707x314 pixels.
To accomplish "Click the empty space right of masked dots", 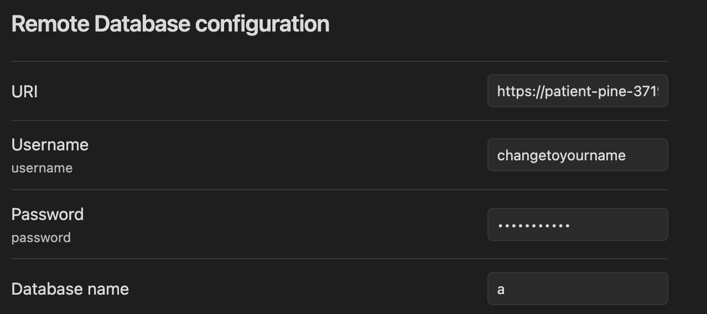I will (x=620, y=224).
